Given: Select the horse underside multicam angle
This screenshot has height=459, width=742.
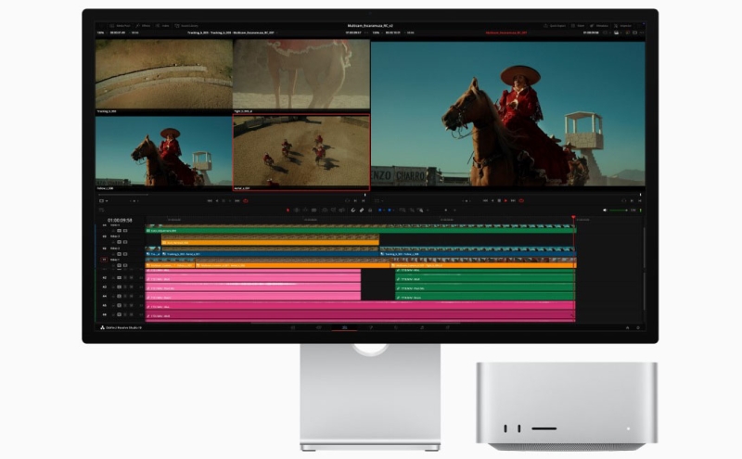Looking at the screenshot, I should (301, 74).
